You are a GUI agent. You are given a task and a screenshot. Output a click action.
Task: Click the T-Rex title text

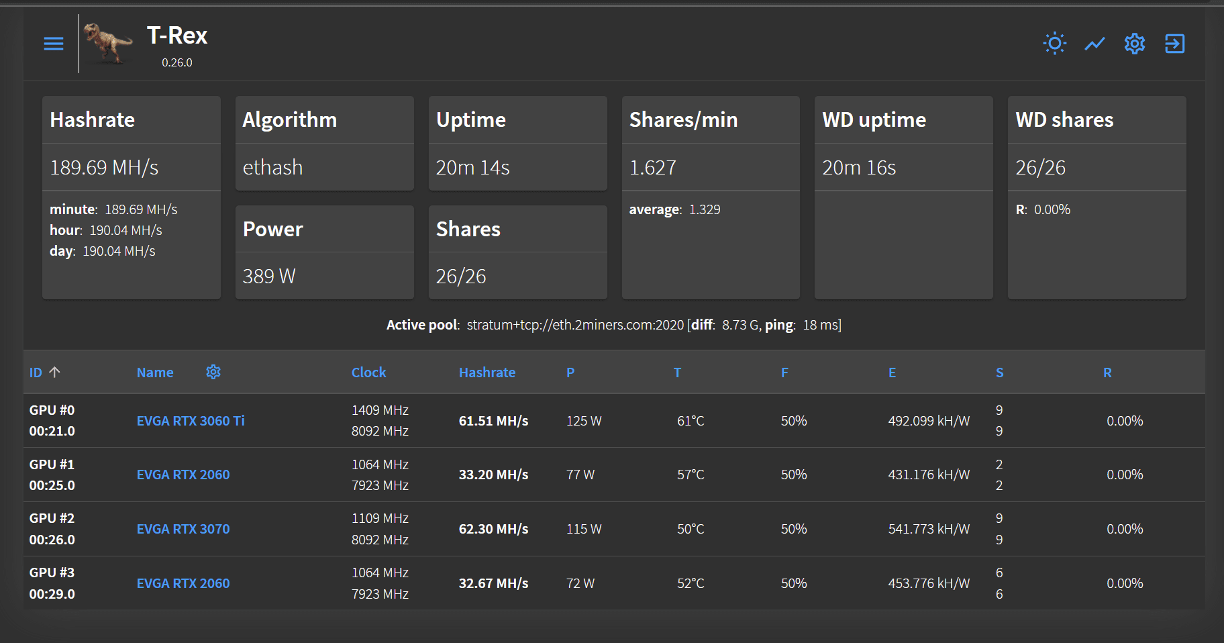(177, 36)
